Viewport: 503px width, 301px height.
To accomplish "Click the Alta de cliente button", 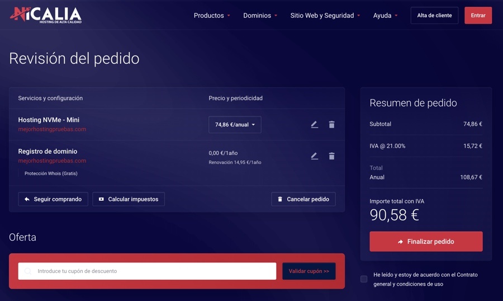I will point(434,16).
